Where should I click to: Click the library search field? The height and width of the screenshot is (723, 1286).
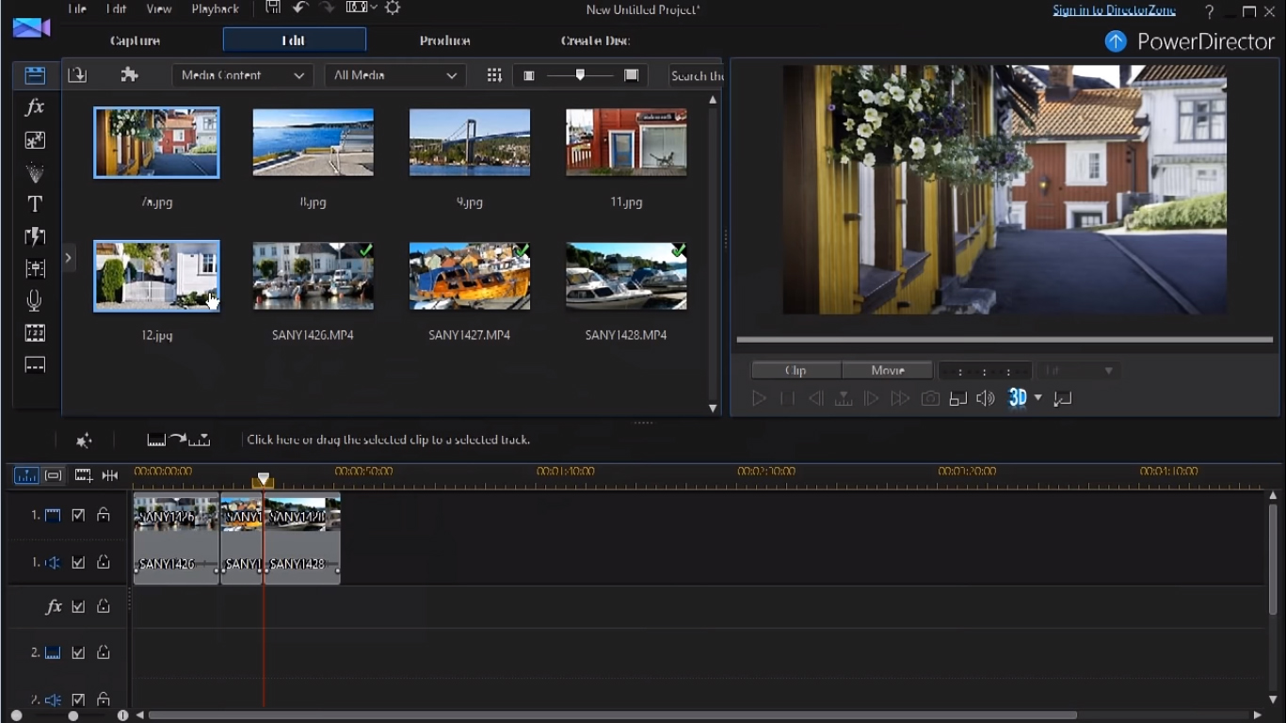(697, 75)
